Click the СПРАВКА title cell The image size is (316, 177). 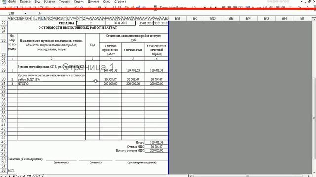66,23
